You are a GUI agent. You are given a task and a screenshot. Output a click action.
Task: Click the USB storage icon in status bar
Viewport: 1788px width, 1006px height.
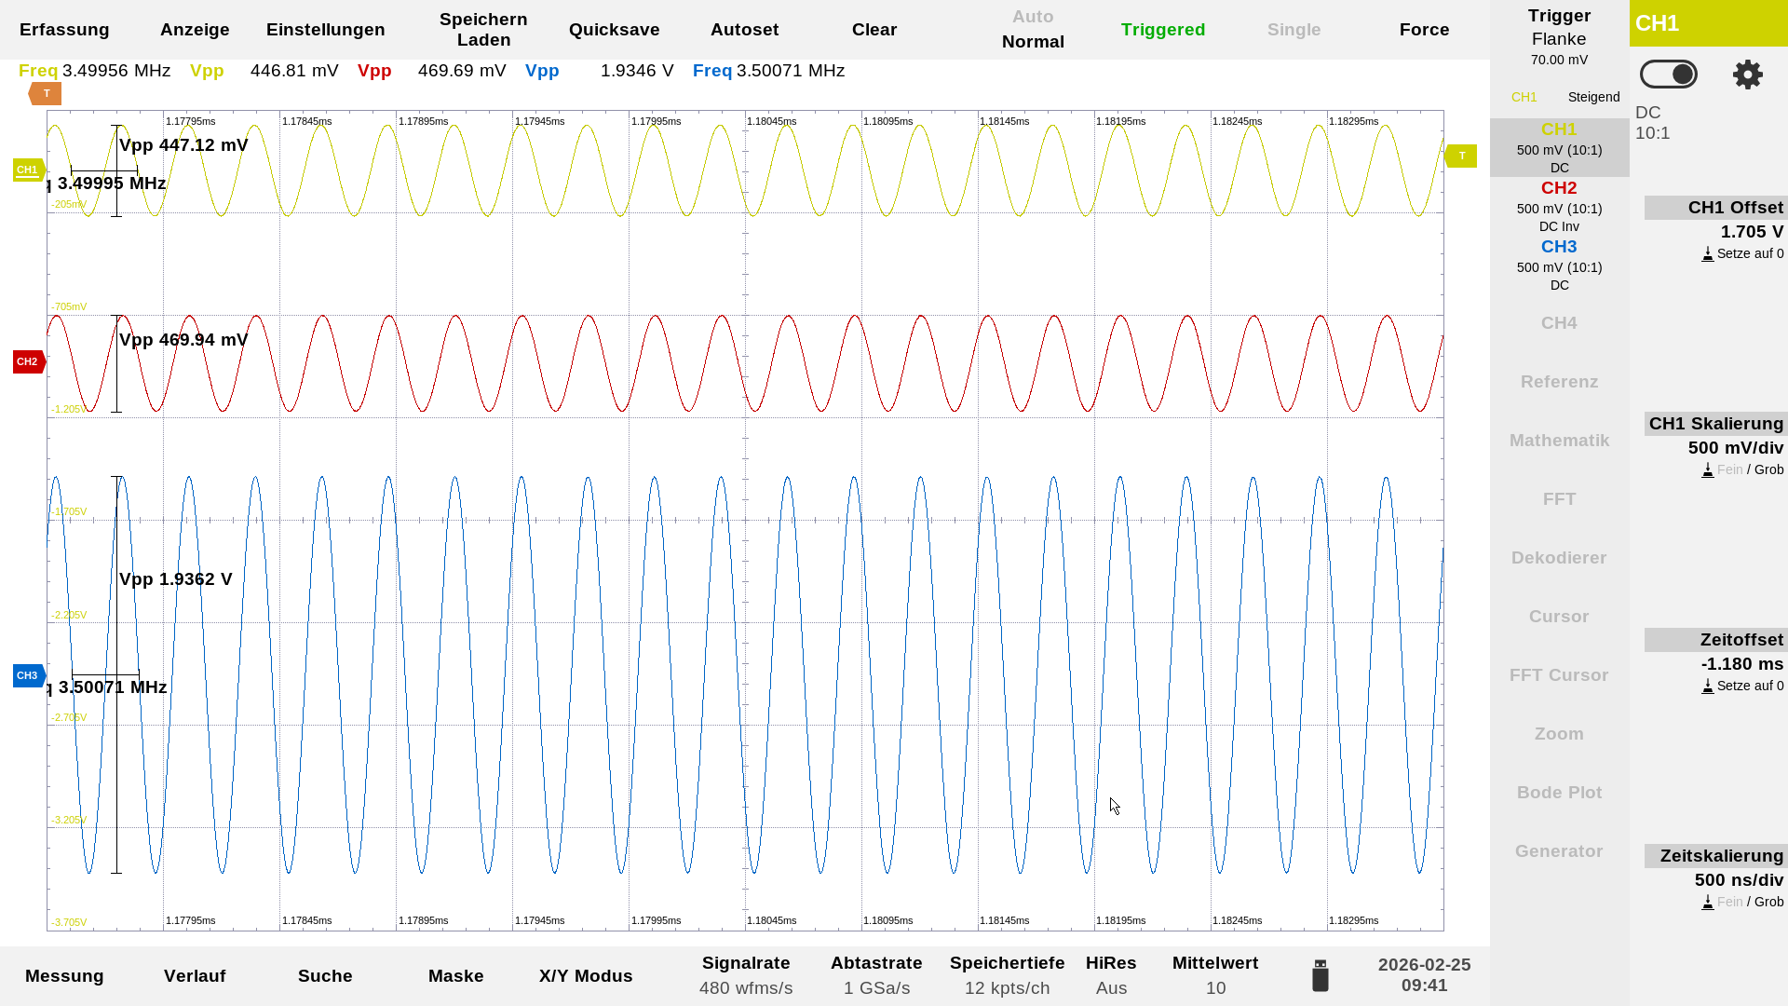pyautogui.click(x=1320, y=975)
